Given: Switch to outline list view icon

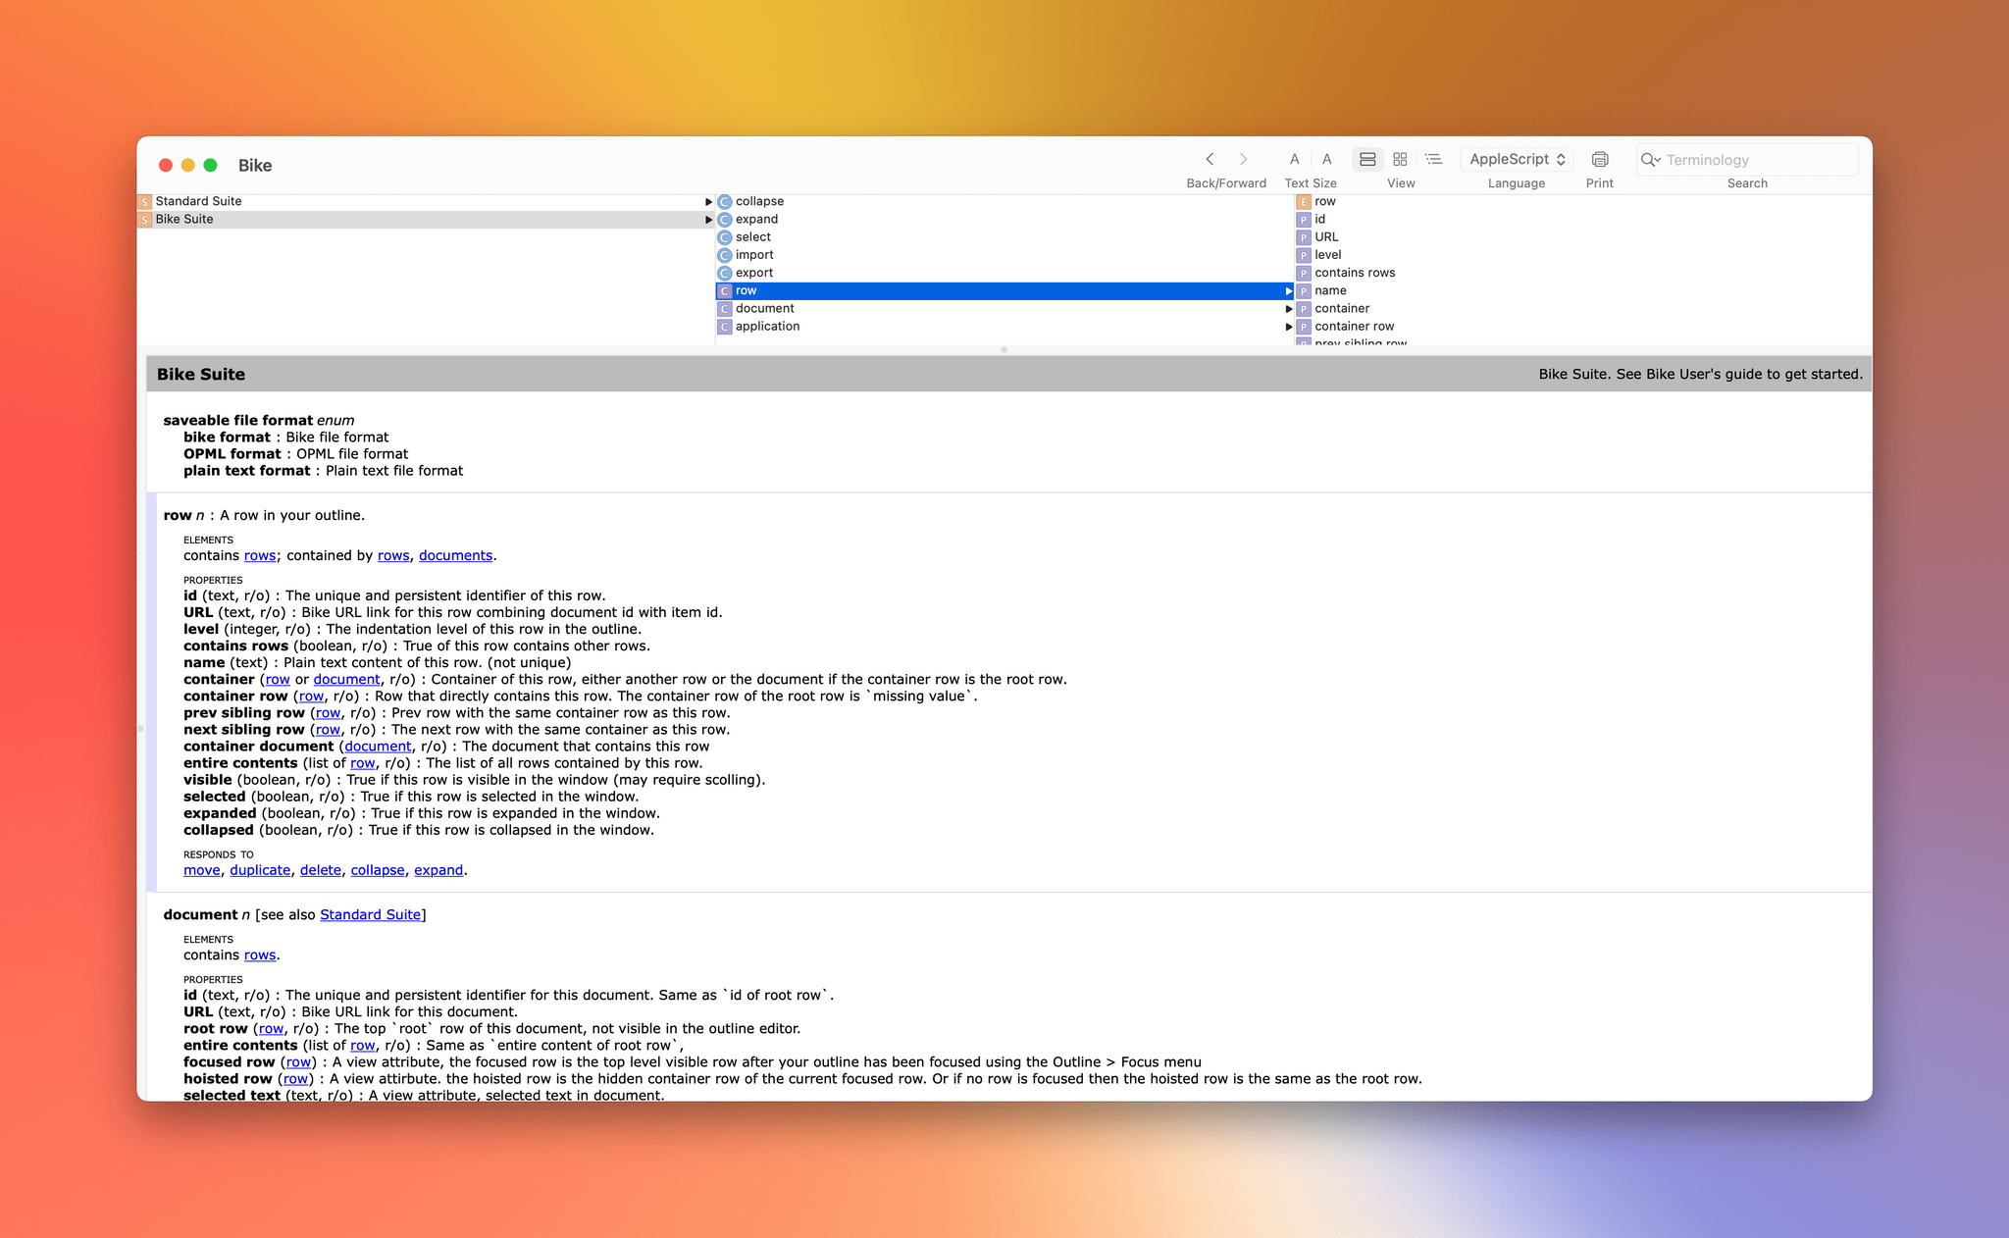Looking at the screenshot, I should click(x=1433, y=159).
